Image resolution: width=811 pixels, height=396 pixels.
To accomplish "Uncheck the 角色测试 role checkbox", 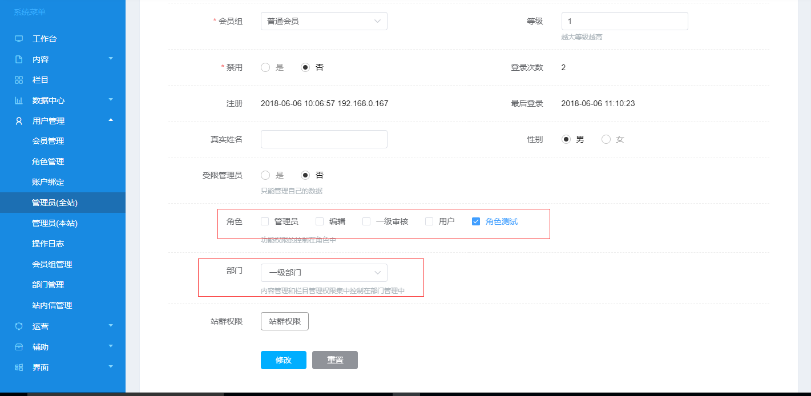I will [x=476, y=221].
